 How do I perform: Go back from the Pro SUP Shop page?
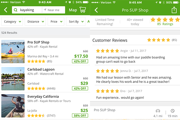tap(96, 10)
